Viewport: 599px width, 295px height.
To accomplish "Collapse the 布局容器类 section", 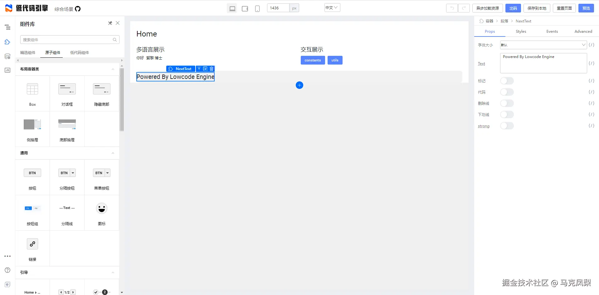I will (x=113, y=69).
